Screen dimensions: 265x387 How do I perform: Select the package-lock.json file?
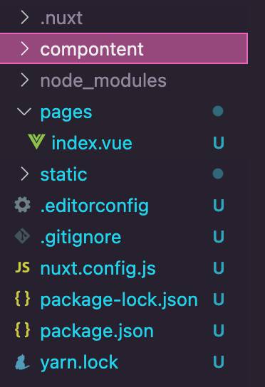[x=119, y=300]
